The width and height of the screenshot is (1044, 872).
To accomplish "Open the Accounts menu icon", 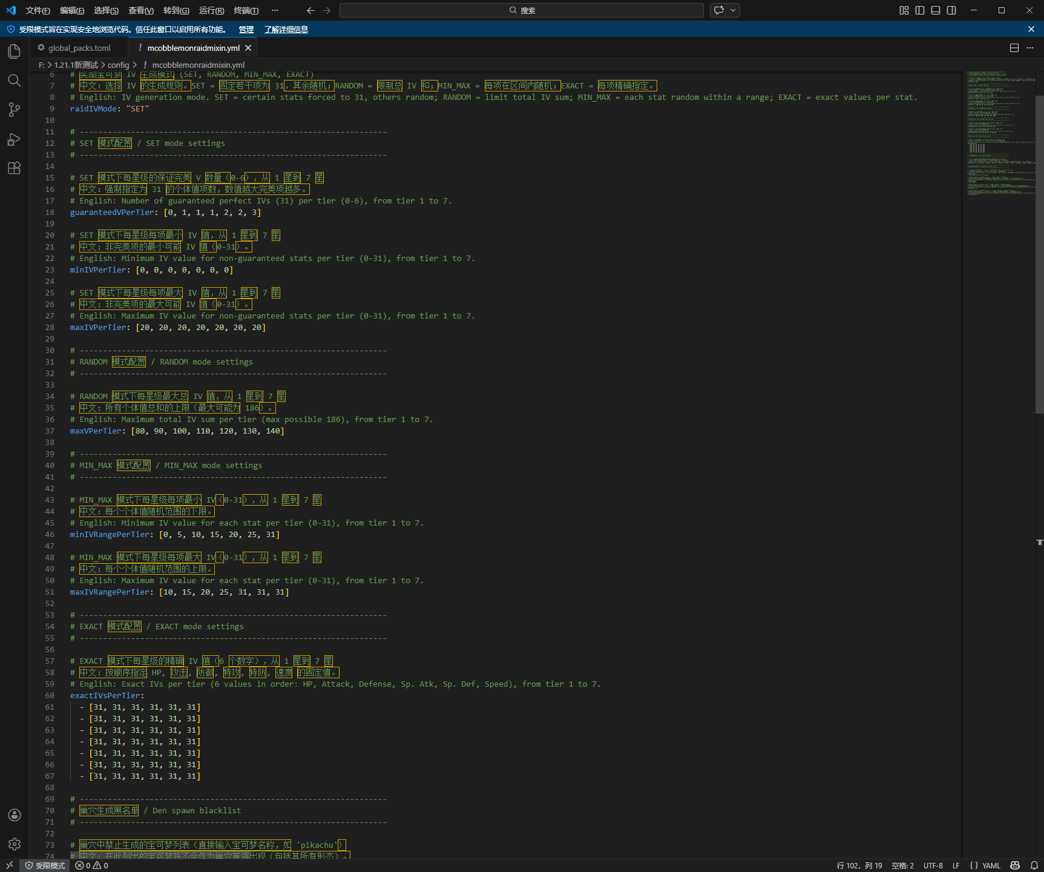I will 14,815.
